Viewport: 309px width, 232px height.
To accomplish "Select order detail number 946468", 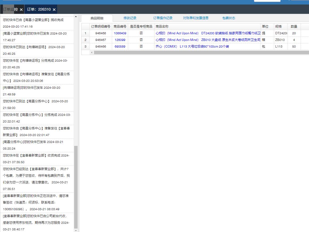I will point(101,33).
